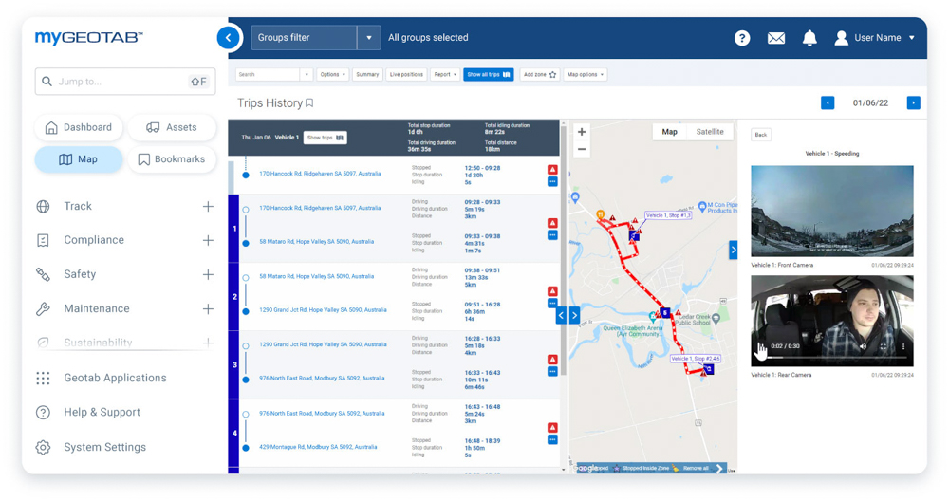Click Vehicle 1, Stop #2,4,6 map label
This screenshot has width=949, height=501.
click(x=695, y=359)
